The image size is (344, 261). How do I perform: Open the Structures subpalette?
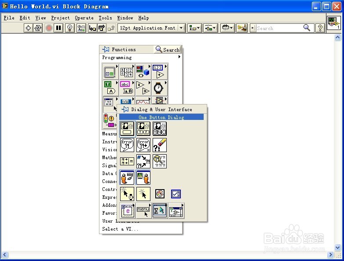point(110,72)
